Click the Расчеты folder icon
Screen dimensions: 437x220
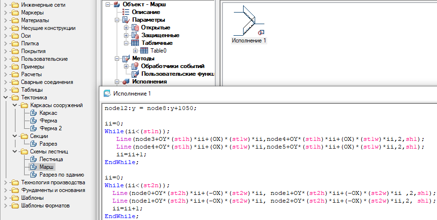tap(15, 74)
